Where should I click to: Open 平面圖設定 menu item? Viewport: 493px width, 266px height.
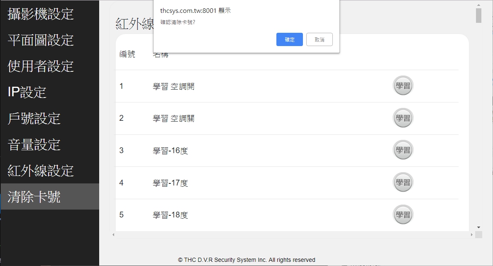pyautogui.click(x=41, y=40)
